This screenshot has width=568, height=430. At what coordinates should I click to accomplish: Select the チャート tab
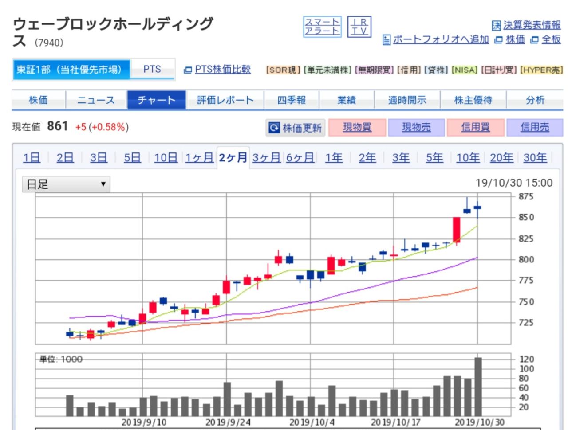coord(156,100)
